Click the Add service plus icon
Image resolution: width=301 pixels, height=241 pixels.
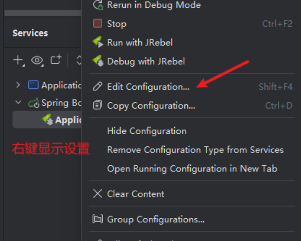point(18,60)
